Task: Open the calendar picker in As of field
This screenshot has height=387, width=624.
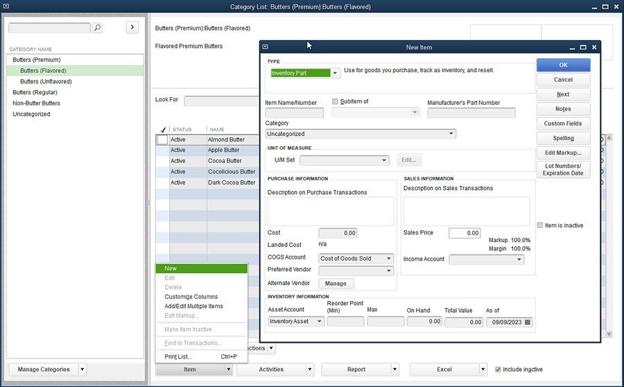Action: click(528, 322)
